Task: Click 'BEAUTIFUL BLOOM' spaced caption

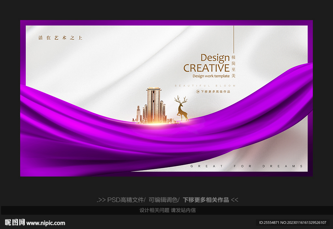Action: pyautogui.click(x=205, y=86)
